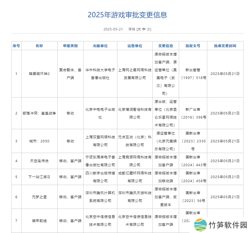Select game name 部落冲突：皇室战争
The width and height of the screenshot is (252, 233).
(x=39, y=113)
